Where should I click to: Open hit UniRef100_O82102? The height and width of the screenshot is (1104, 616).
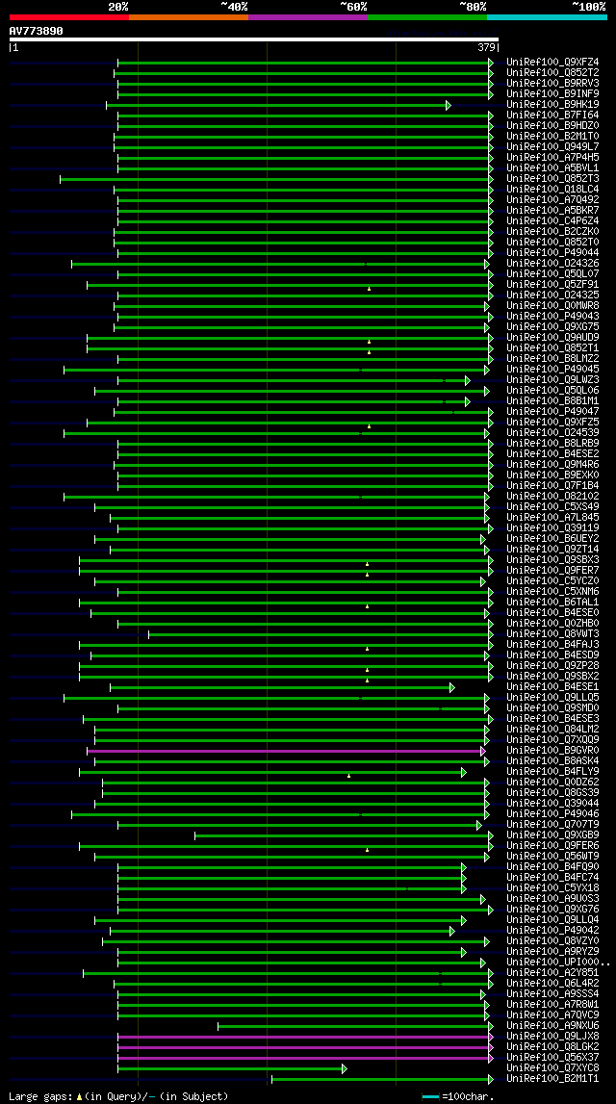[552, 497]
